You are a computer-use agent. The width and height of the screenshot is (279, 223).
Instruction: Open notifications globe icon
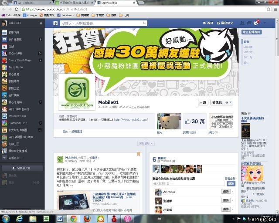click(x=256, y=23)
